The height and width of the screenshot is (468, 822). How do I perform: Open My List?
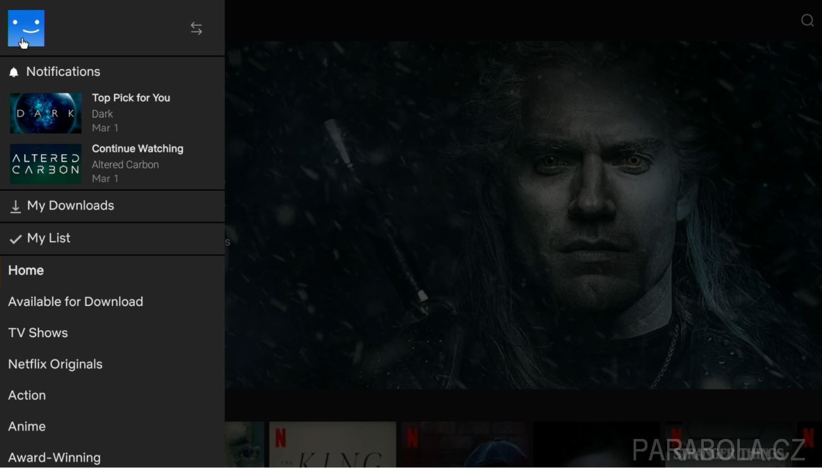(113, 238)
